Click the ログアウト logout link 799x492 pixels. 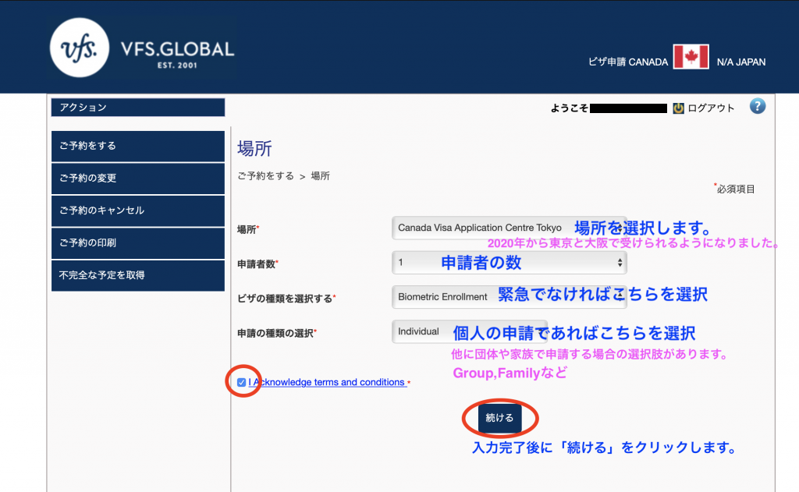[x=710, y=108]
